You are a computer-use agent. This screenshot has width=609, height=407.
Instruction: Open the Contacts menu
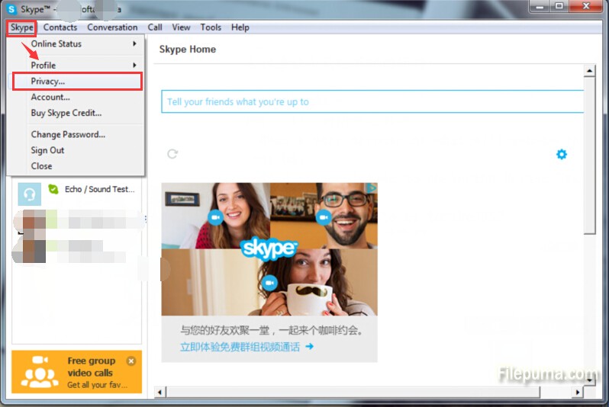click(60, 27)
